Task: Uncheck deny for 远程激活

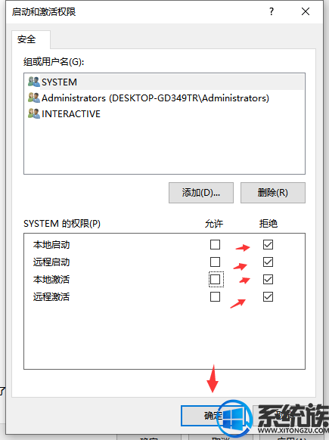Action: (268, 297)
